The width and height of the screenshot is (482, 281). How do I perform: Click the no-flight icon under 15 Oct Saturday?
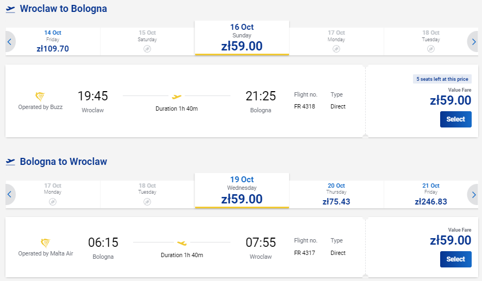tap(147, 49)
